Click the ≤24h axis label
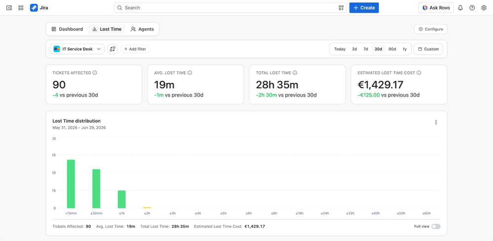 click(x=325, y=213)
